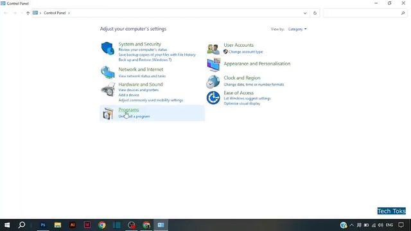The image size is (411, 231).
Task: Click the help question-mark tray icon
Action: click(x=344, y=225)
